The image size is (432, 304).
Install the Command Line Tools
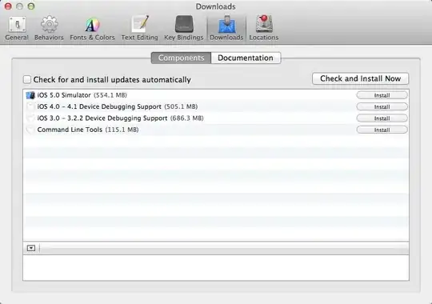click(x=382, y=130)
